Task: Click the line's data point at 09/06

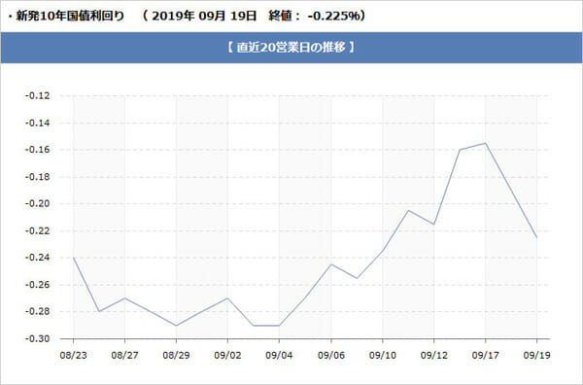Action: click(331, 264)
